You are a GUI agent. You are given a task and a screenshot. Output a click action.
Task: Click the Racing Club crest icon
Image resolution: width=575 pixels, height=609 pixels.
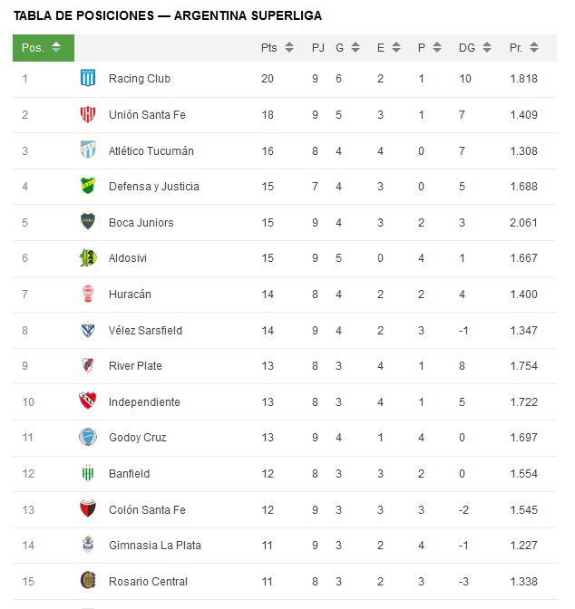pos(87,78)
